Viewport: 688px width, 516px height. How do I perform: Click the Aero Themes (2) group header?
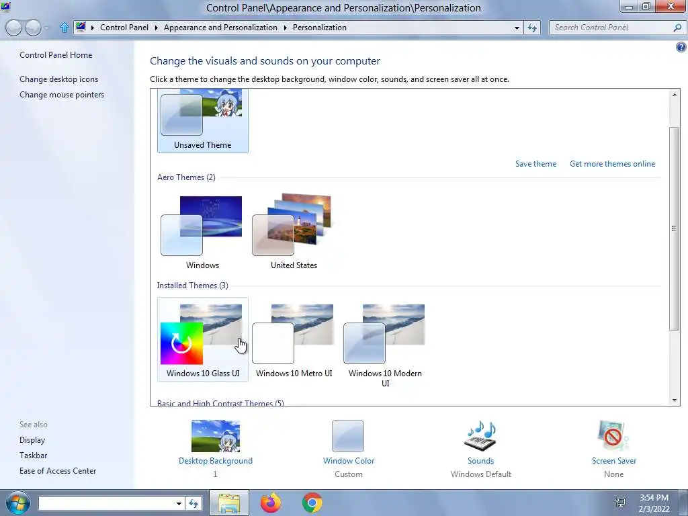pyautogui.click(x=186, y=177)
